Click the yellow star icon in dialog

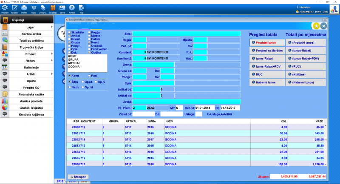317,26
